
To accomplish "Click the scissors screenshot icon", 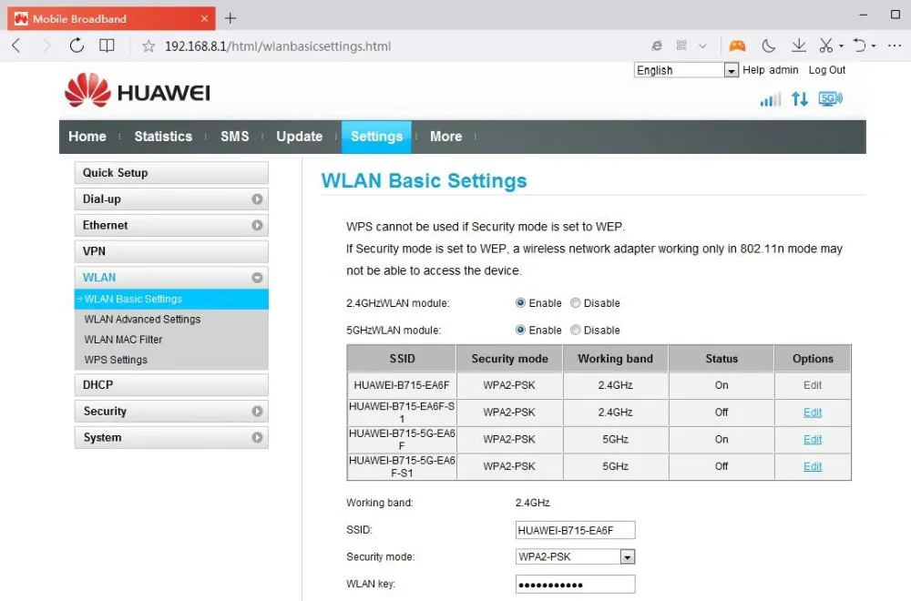I will pyautogui.click(x=825, y=46).
